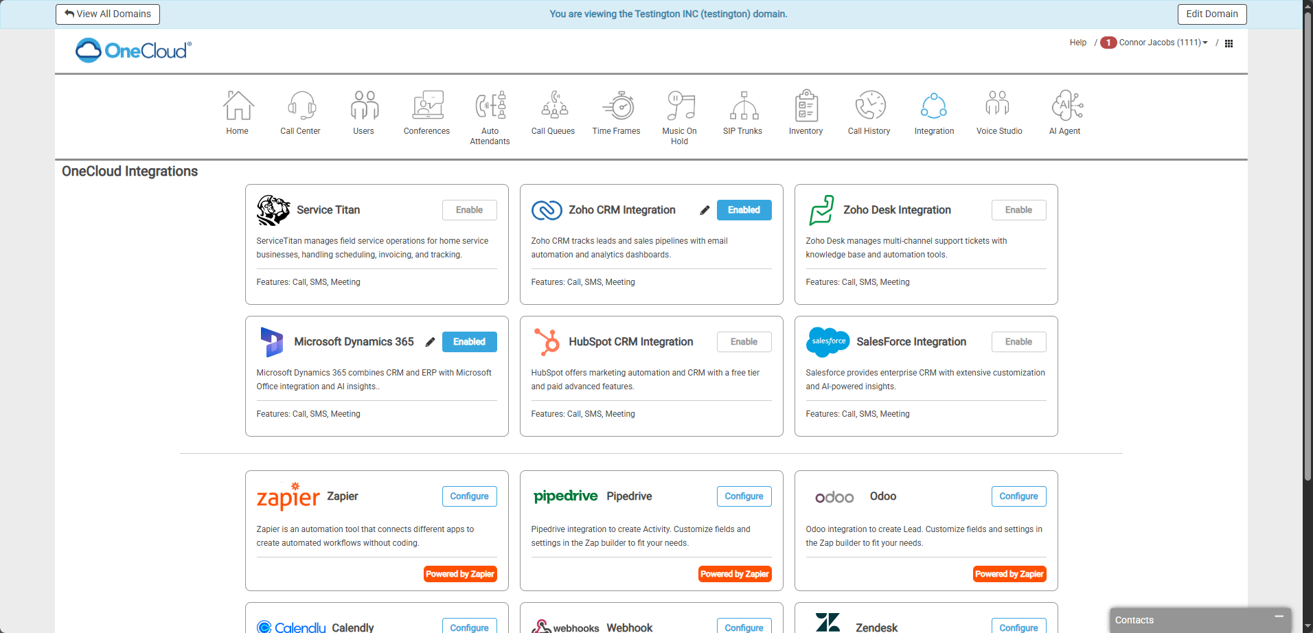Screen dimensions: 1313x633
Task: Open the Call Queues icon
Action: (553, 106)
